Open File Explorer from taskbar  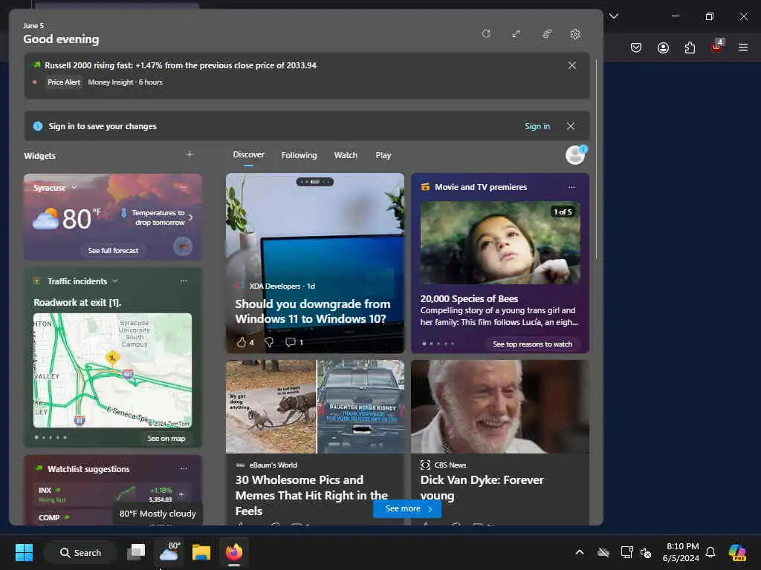tap(201, 552)
